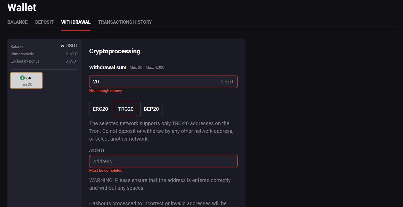Click the Withdrawable label in the sidebar

pyautogui.click(x=22, y=54)
